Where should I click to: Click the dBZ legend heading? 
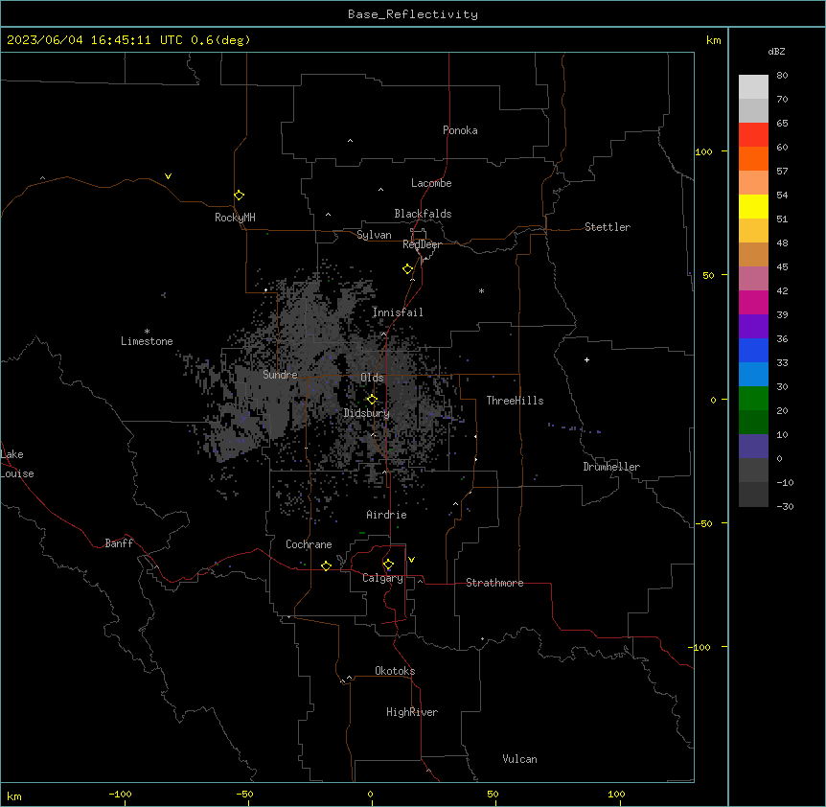point(776,51)
